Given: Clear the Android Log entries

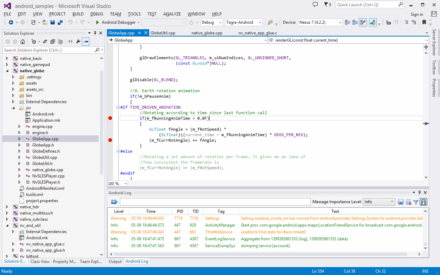Looking at the screenshot, I should (408, 202).
